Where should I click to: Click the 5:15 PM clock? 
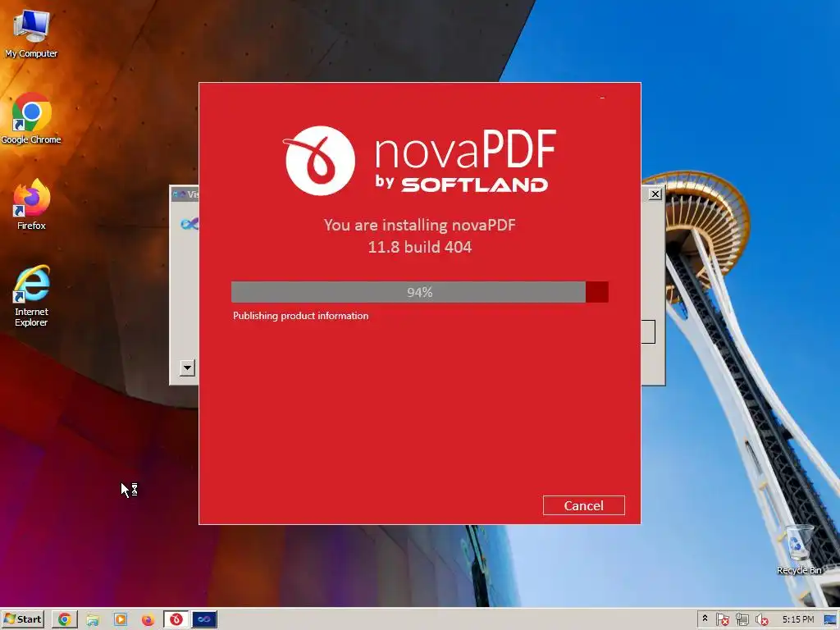click(x=797, y=619)
